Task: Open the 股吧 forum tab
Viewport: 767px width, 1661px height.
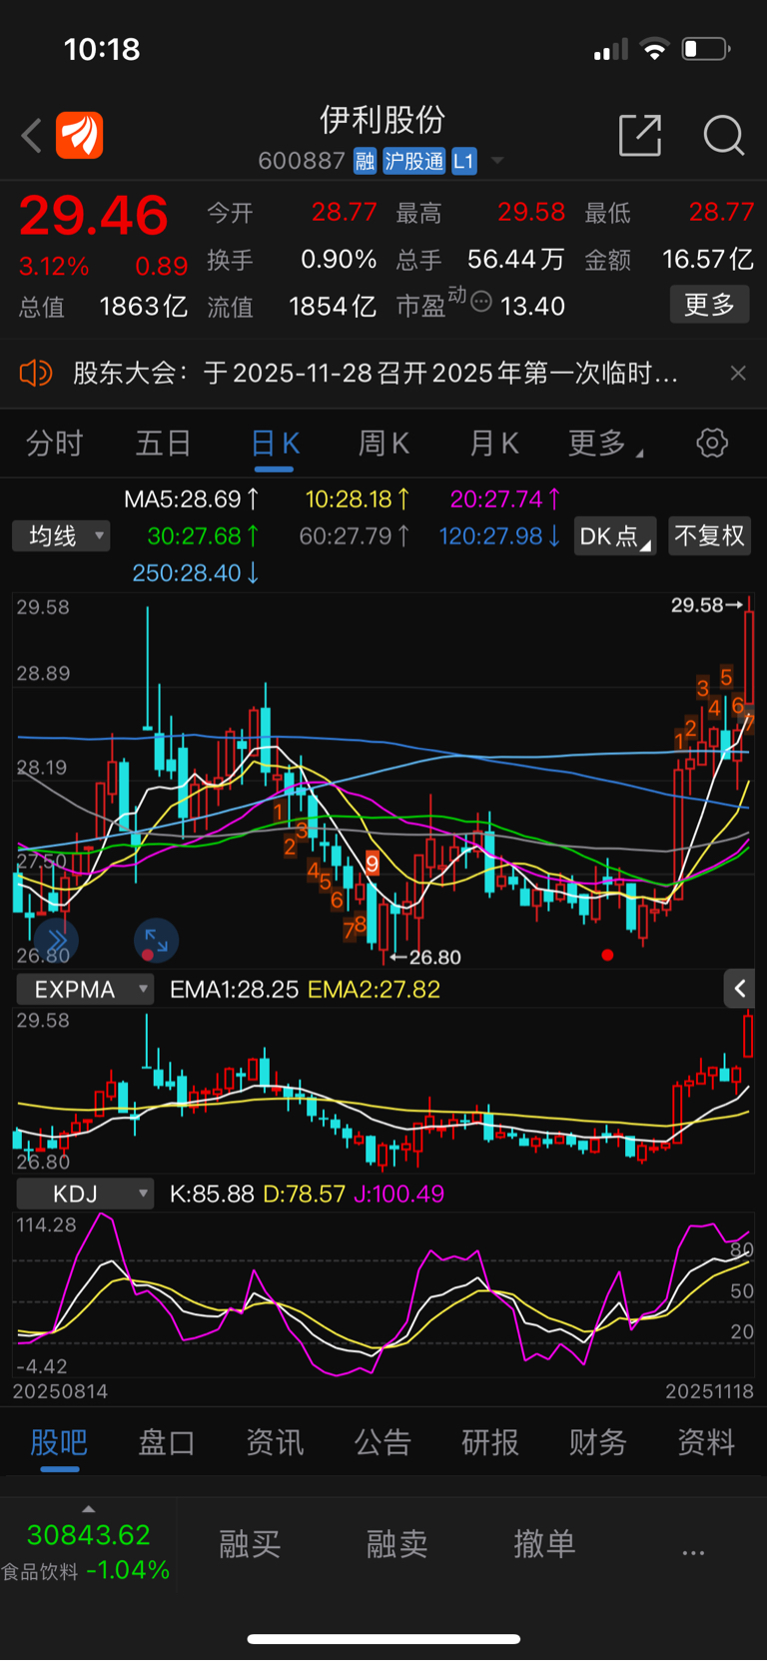Action: click(x=59, y=1442)
